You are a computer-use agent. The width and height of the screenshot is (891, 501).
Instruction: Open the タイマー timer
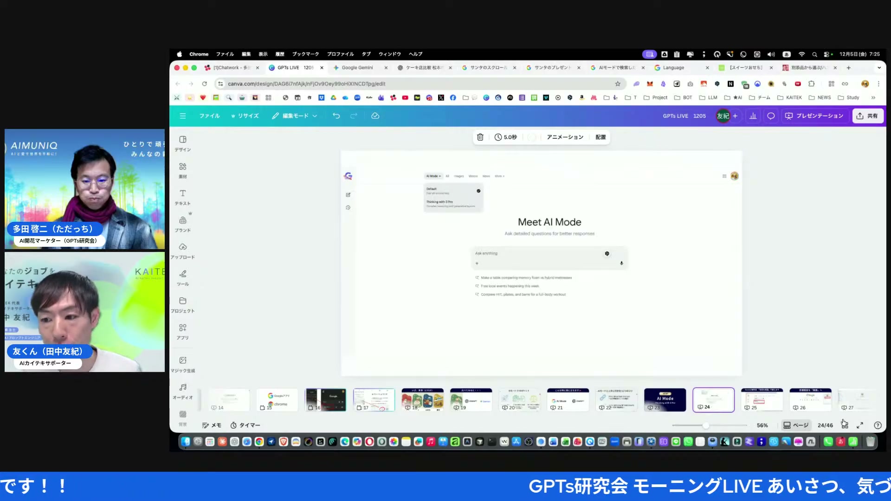point(245,425)
